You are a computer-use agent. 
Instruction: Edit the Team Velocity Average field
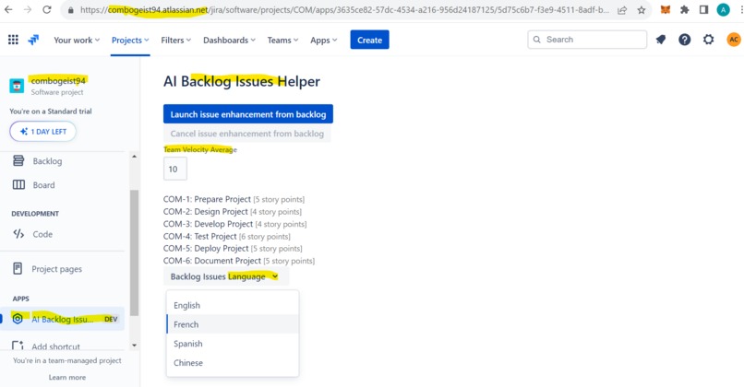pyautogui.click(x=175, y=169)
